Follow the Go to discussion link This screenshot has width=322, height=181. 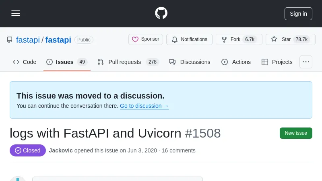144,106
